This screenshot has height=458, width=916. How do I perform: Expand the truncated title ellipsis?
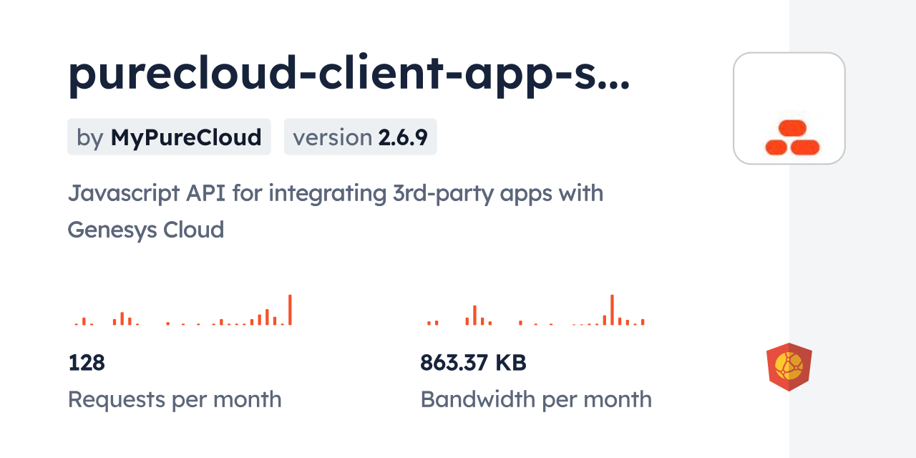[613, 79]
